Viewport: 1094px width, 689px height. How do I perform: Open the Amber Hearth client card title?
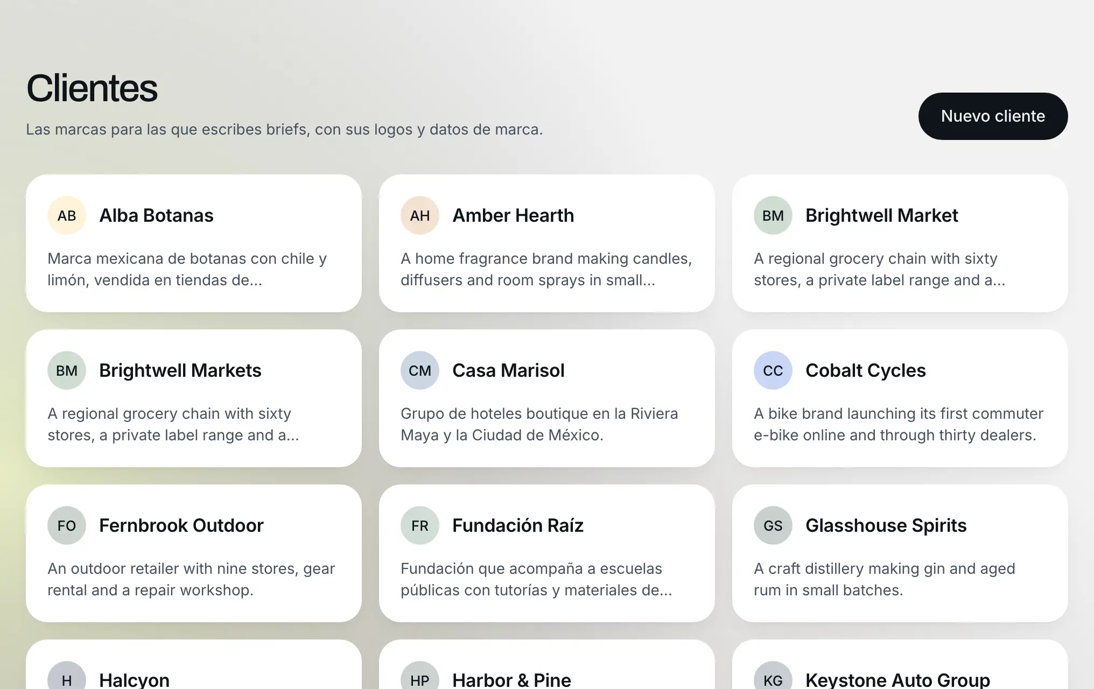coord(513,215)
